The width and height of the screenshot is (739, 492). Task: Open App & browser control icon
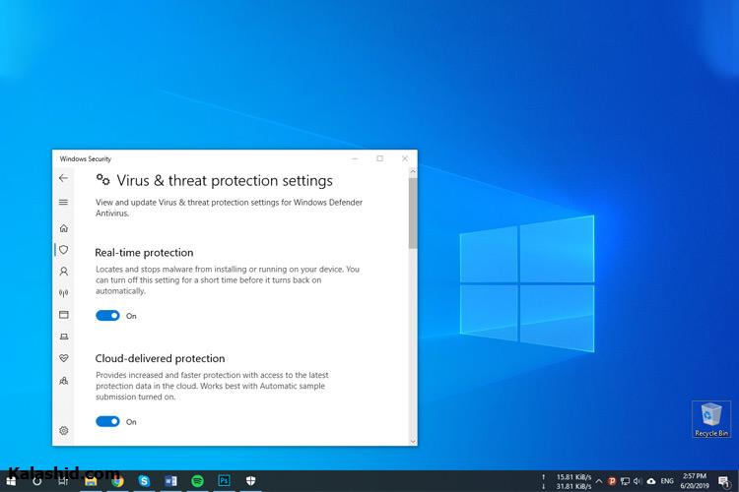(x=64, y=315)
